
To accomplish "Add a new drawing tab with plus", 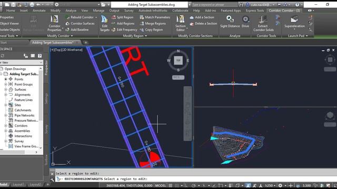I will (x=85, y=43).
